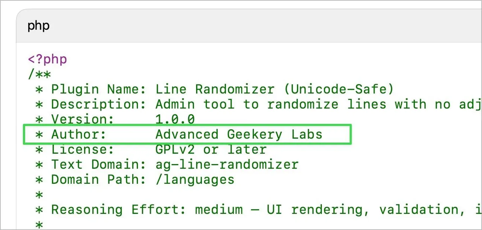Click the /** comment opener line

click(40, 74)
